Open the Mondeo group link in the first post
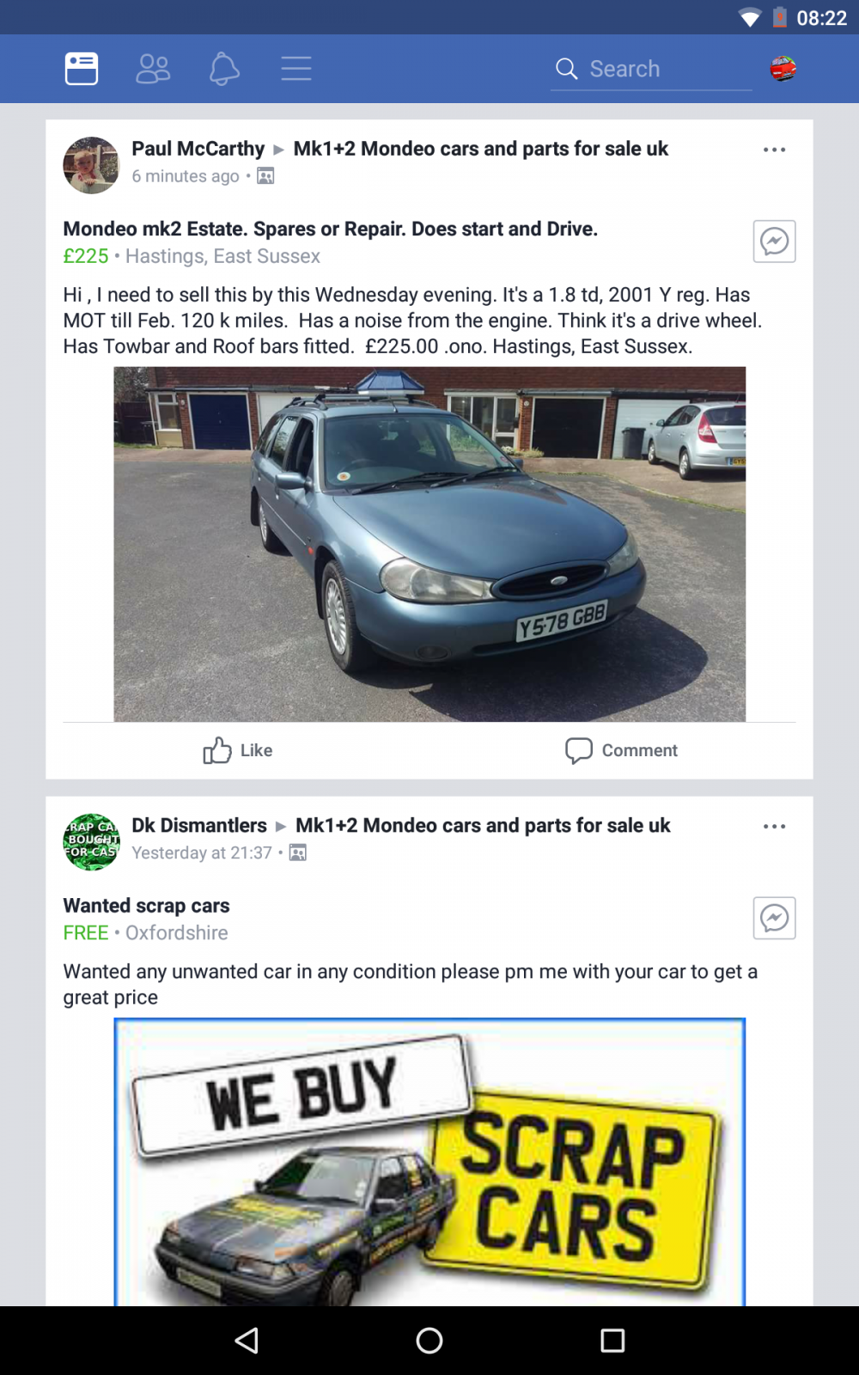859x1375 pixels. point(480,149)
